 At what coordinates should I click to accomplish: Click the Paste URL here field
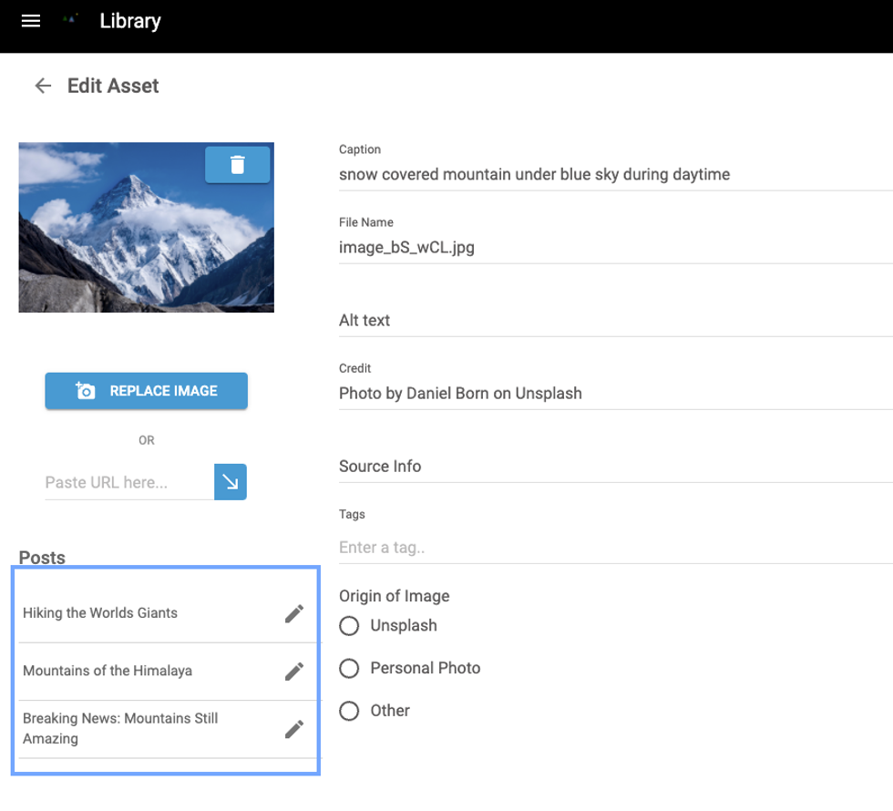pyautogui.click(x=128, y=482)
